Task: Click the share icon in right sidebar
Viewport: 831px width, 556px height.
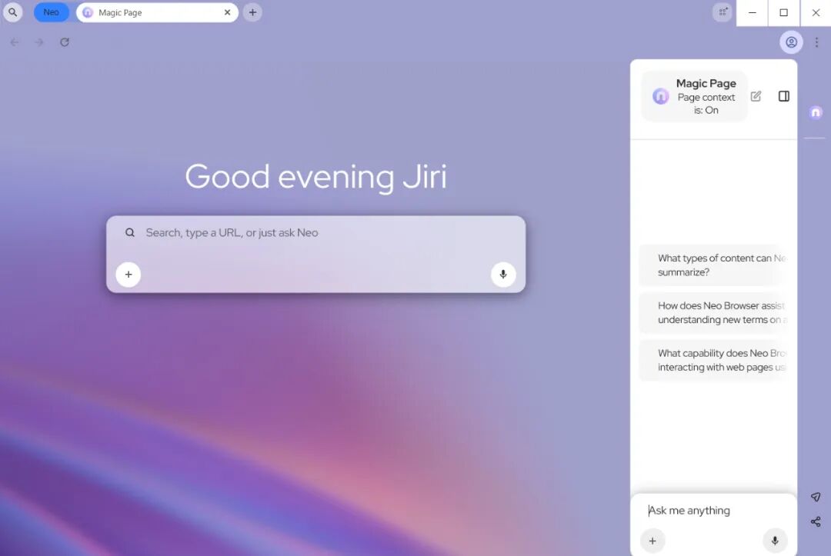Action: 816,521
